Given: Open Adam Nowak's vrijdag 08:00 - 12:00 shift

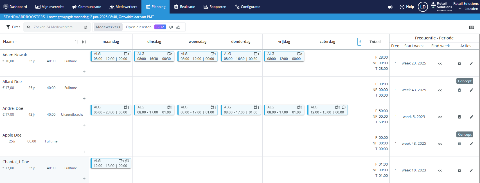Looking at the screenshot, I should click(x=284, y=56).
